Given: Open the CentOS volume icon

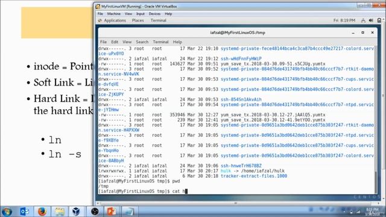Looking at the screenshot, I should pos(371,20).
